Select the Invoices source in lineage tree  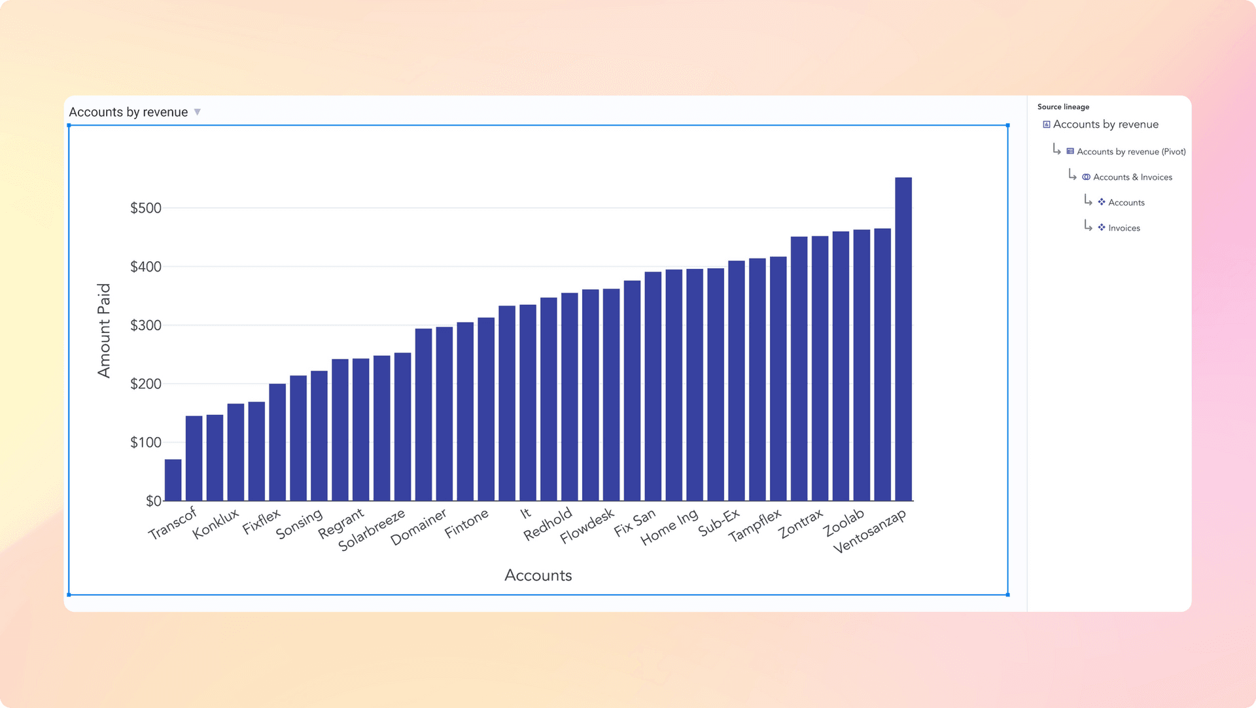pos(1124,228)
